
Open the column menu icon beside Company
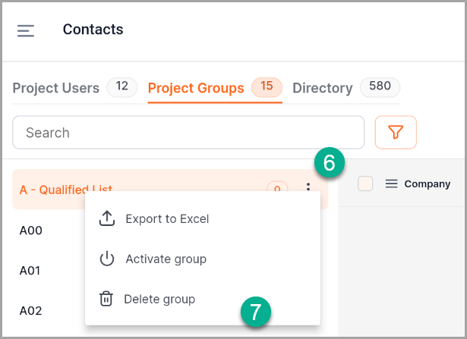(x=392, y=184)
